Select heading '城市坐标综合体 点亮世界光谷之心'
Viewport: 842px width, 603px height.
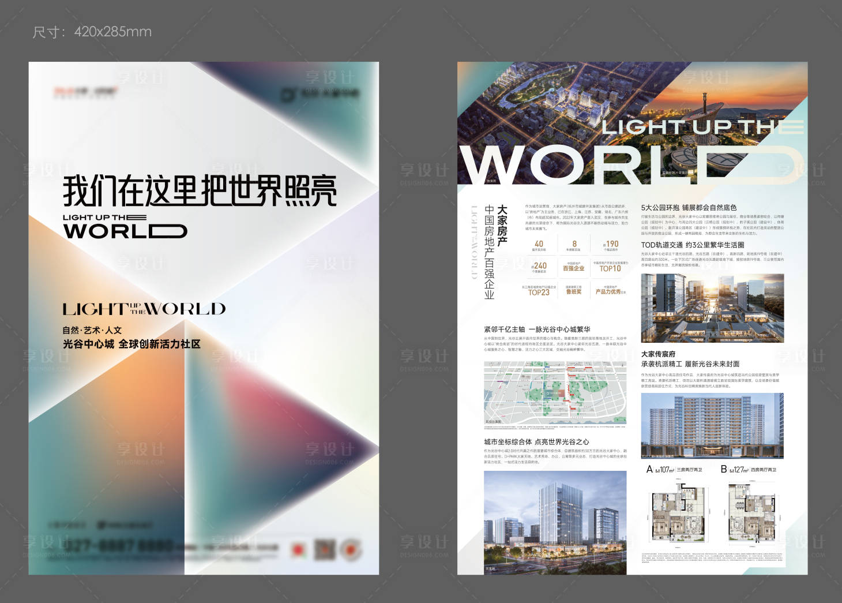(x=536, y=441)
